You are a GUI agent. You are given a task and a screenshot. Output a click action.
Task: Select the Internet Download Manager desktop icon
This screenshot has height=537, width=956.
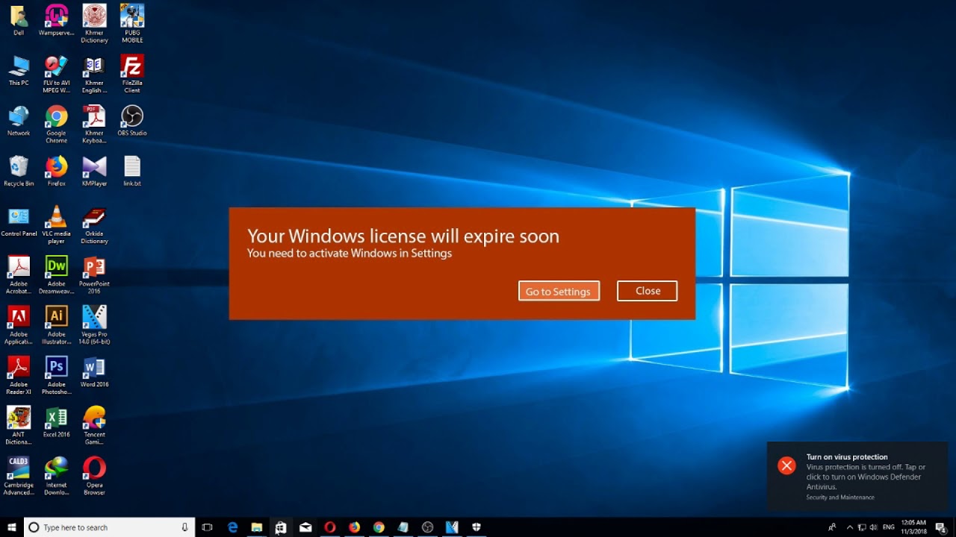tap(56, 475)
